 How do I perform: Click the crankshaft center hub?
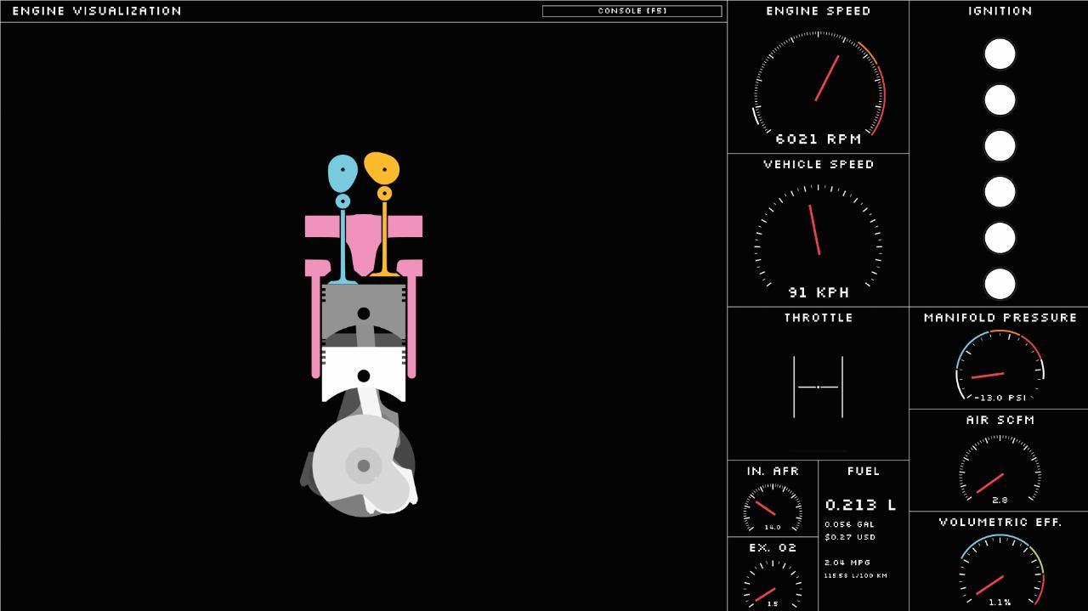point(364,466)
